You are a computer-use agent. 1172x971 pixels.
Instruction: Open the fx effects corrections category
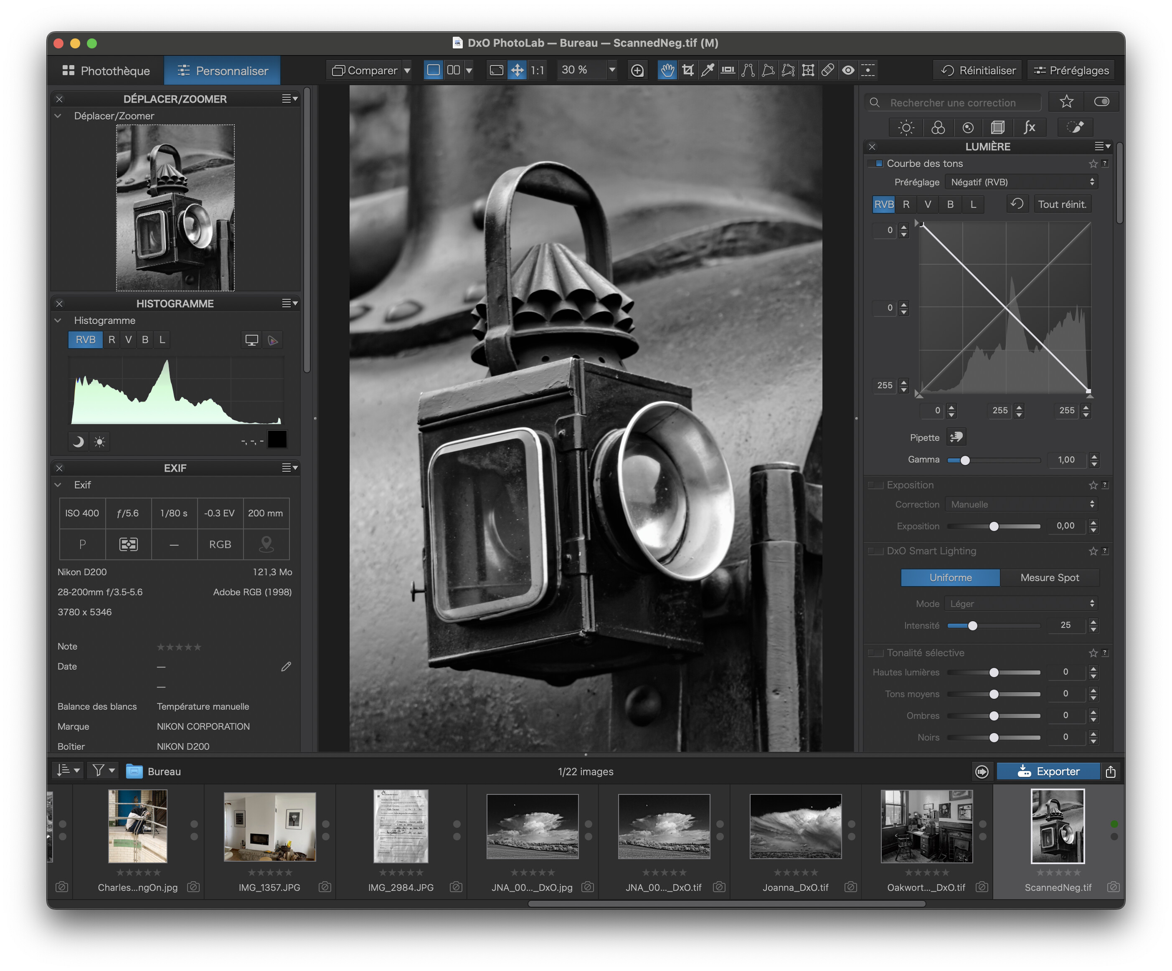tap(1030, 127)
